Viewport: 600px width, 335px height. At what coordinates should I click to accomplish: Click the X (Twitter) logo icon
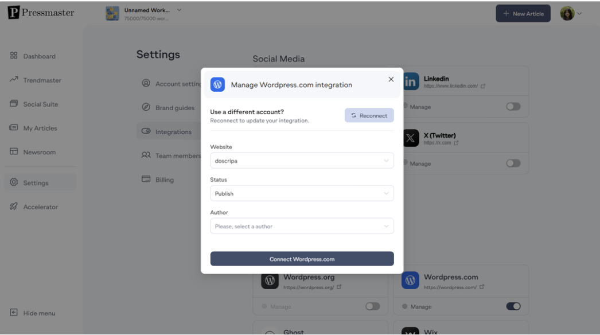[411, 138]
